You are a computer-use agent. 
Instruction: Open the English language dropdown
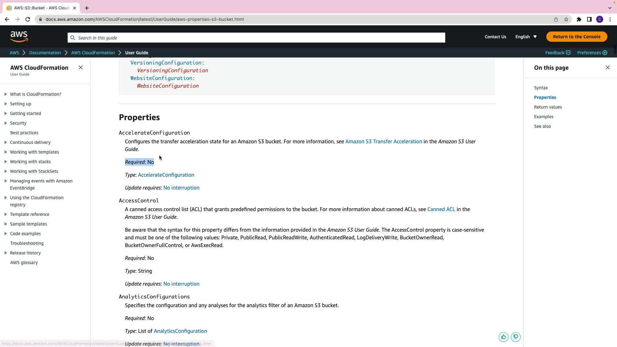point(526,37)
